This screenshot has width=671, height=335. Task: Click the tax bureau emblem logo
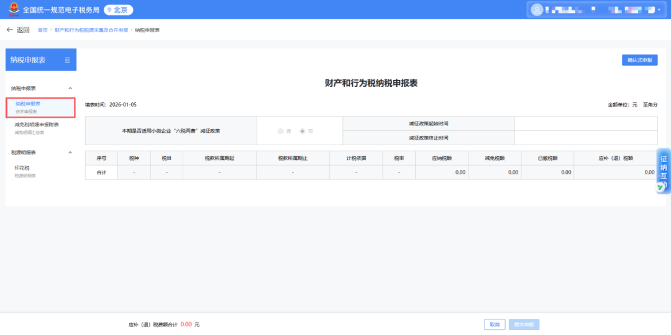12,10
